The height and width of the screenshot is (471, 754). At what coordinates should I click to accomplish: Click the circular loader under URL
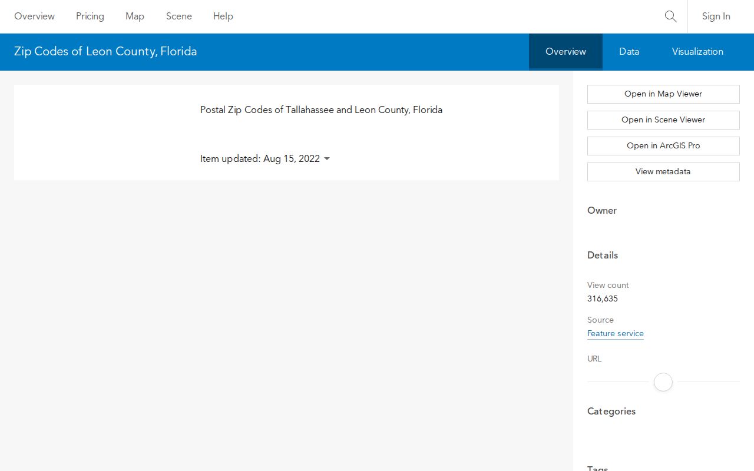click(x=663, y=382)
